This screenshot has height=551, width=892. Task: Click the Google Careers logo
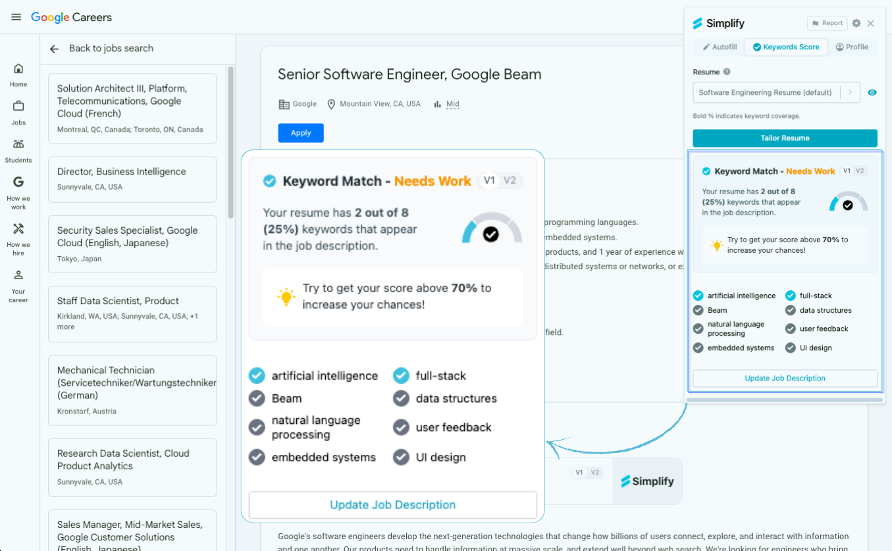click(71, 18)
